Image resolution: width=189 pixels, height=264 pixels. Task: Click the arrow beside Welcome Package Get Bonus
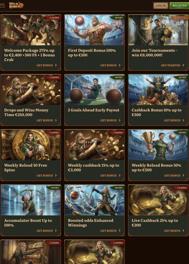[x=56, y=65]
